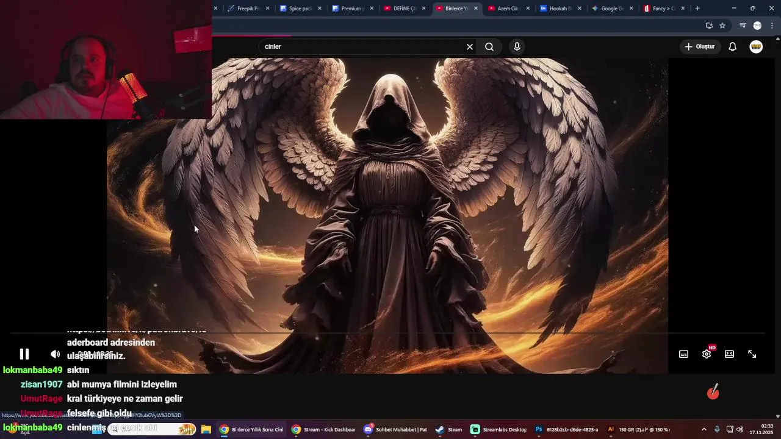This screenshot has width=781, height=439.
Task: Clear the 'cinler' search query
Action: click(x=470, y=46)
